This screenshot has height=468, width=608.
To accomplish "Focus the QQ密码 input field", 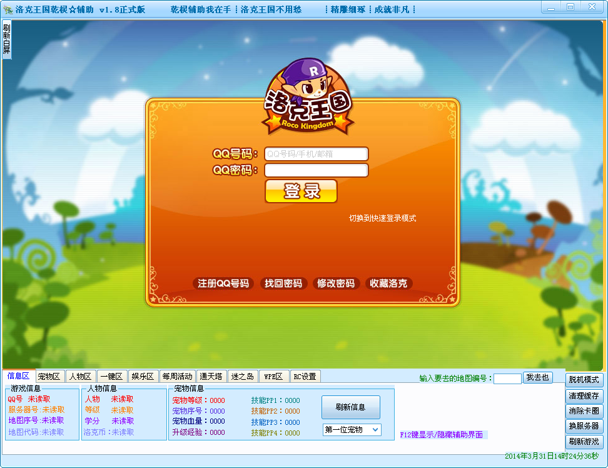I will pos(316,170).
